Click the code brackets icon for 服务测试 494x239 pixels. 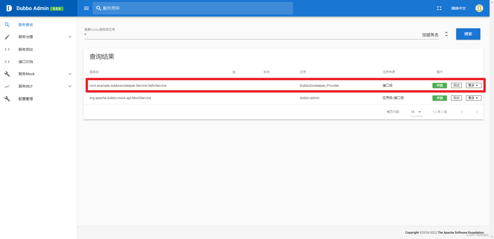(x=7, y=49)
